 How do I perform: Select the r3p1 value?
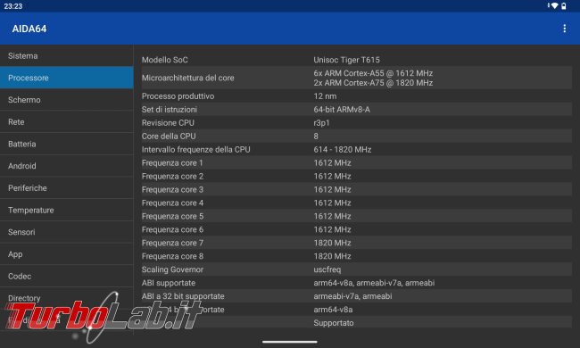tap(321, 123)
